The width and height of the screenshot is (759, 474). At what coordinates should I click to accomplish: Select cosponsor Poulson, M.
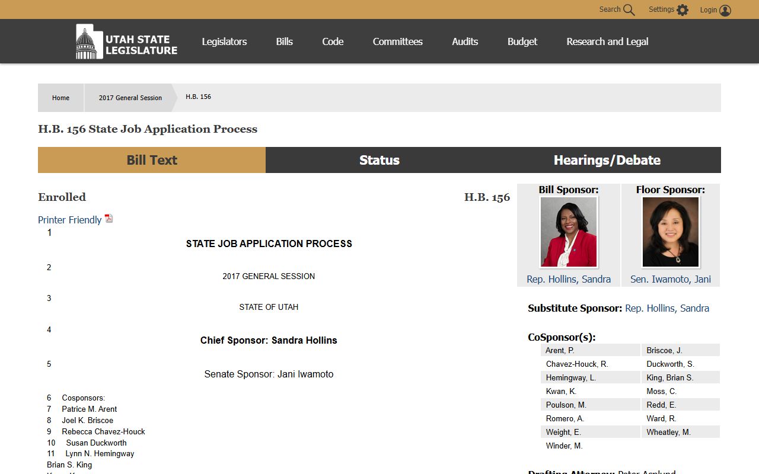click(566, 405)
